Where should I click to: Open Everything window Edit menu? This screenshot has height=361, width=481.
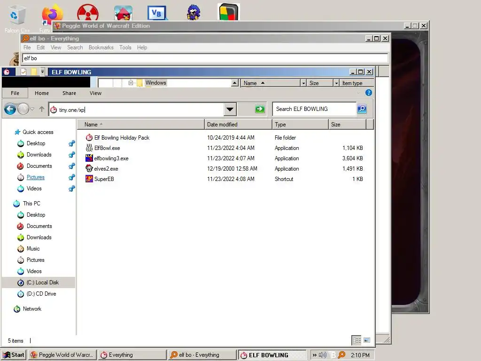click(x=40, y=47)
